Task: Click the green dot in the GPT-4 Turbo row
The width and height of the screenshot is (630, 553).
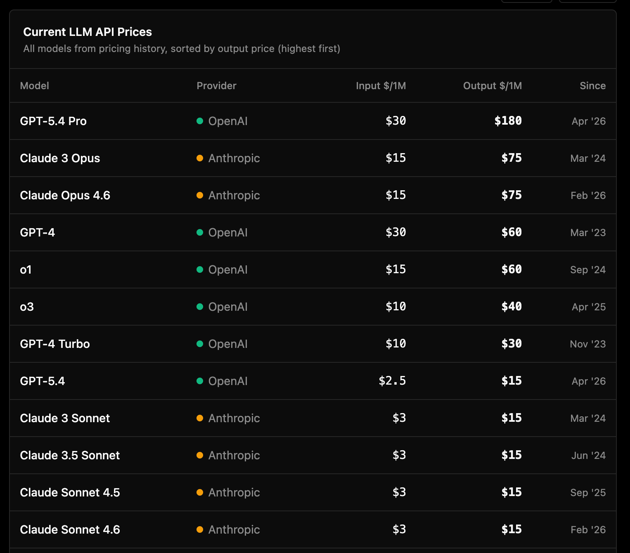Action: (200, 344)
